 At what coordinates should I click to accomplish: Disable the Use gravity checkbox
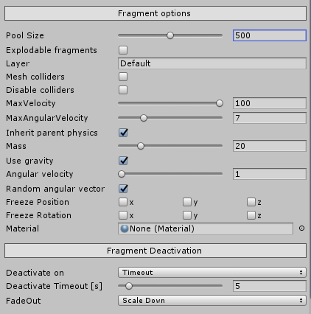point(123,161)
